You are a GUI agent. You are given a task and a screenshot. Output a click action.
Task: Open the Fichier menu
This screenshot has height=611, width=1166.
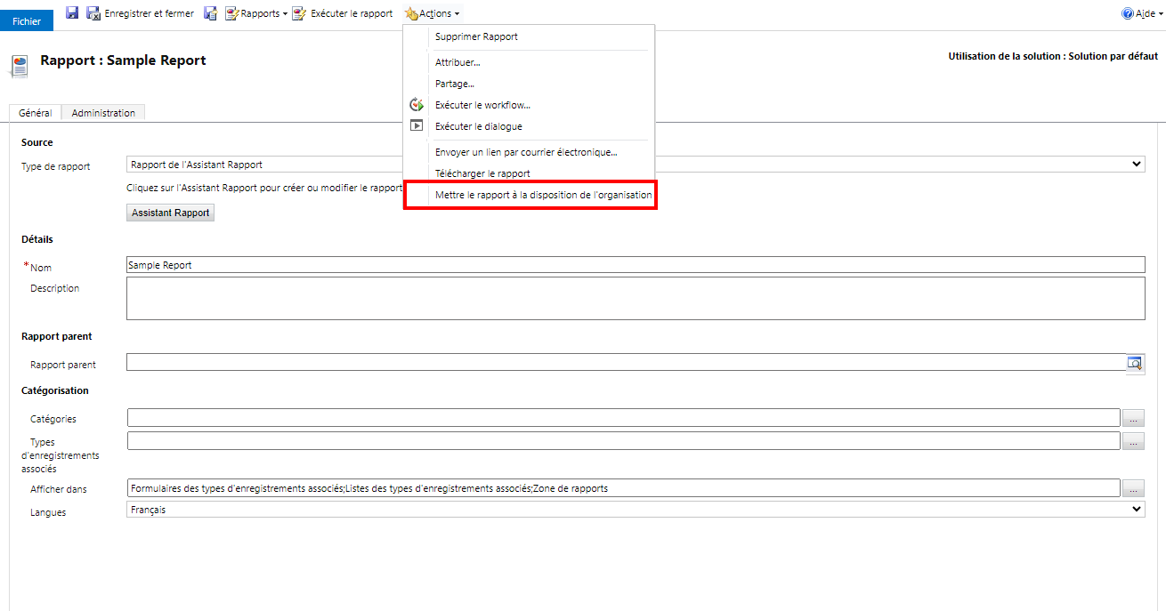coord(27,20)
